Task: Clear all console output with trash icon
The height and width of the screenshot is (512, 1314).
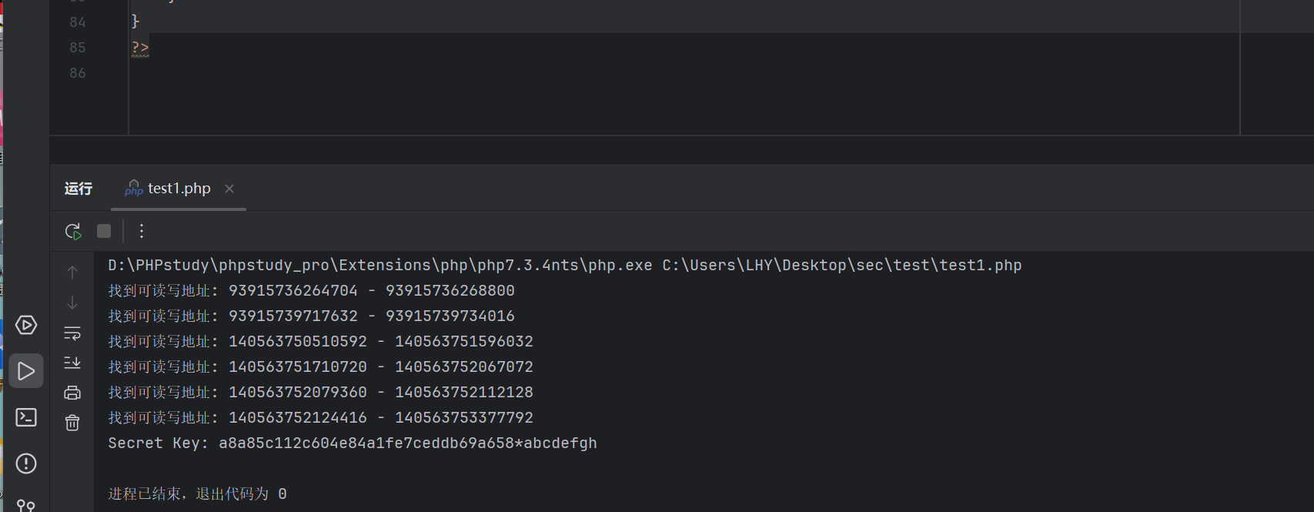Action: 72,423
